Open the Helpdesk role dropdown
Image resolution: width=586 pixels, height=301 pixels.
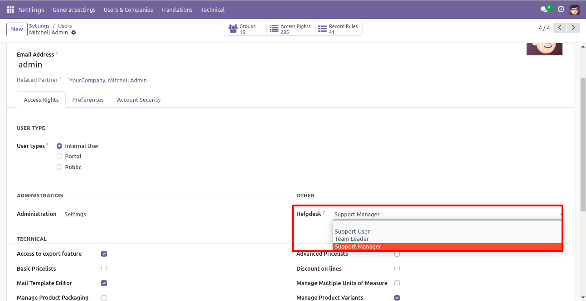coord(448,214)
